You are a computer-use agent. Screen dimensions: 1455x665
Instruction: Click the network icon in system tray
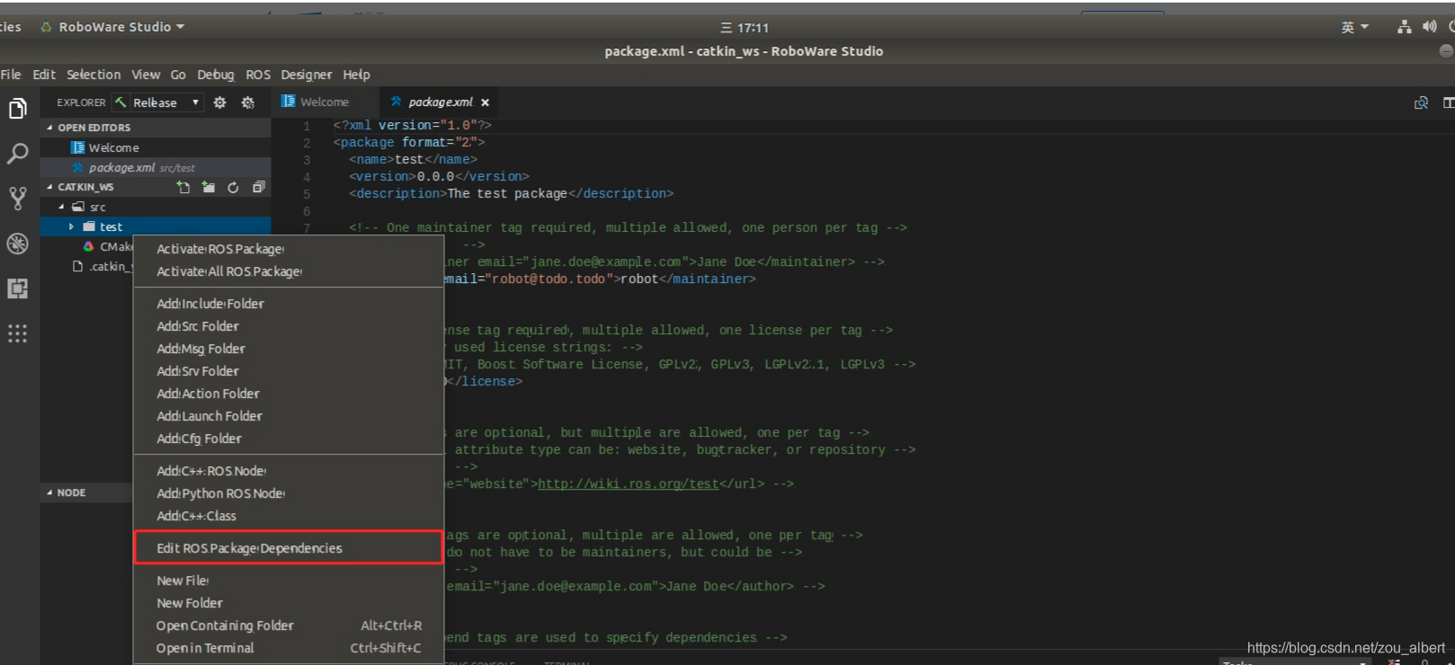(x=1404, y=27)
